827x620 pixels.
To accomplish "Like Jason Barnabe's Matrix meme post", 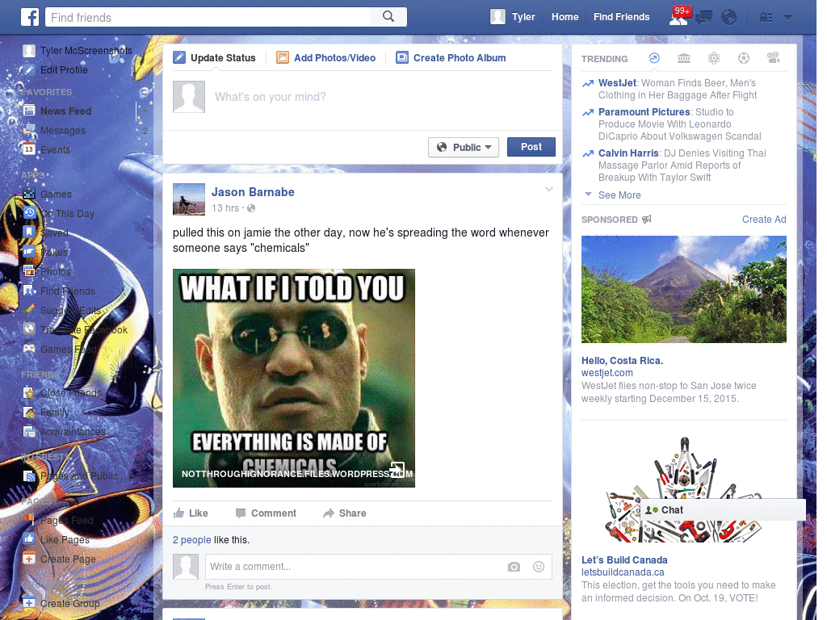I will (x=193, y=513).
